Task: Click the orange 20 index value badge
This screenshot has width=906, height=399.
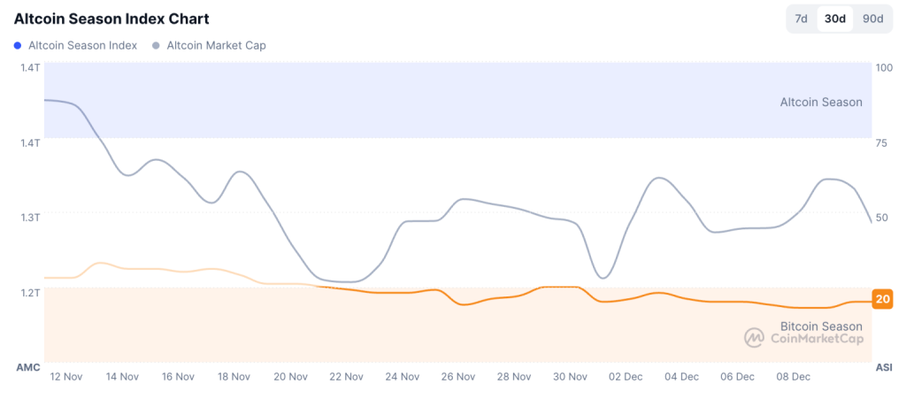Action: (x=882, y=299)
